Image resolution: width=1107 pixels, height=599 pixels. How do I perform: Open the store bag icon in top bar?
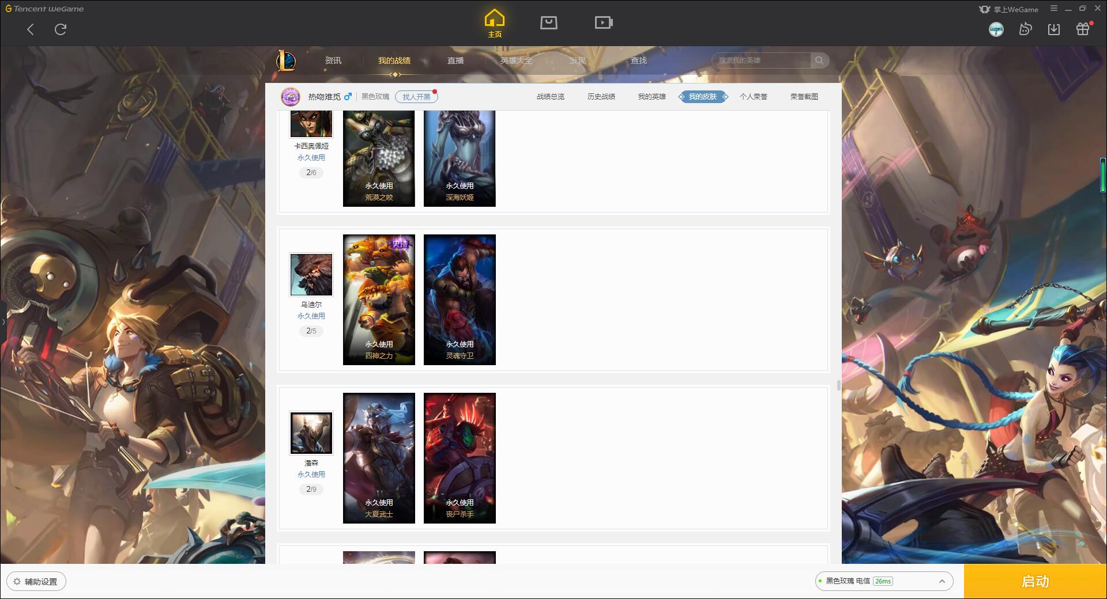549,22
